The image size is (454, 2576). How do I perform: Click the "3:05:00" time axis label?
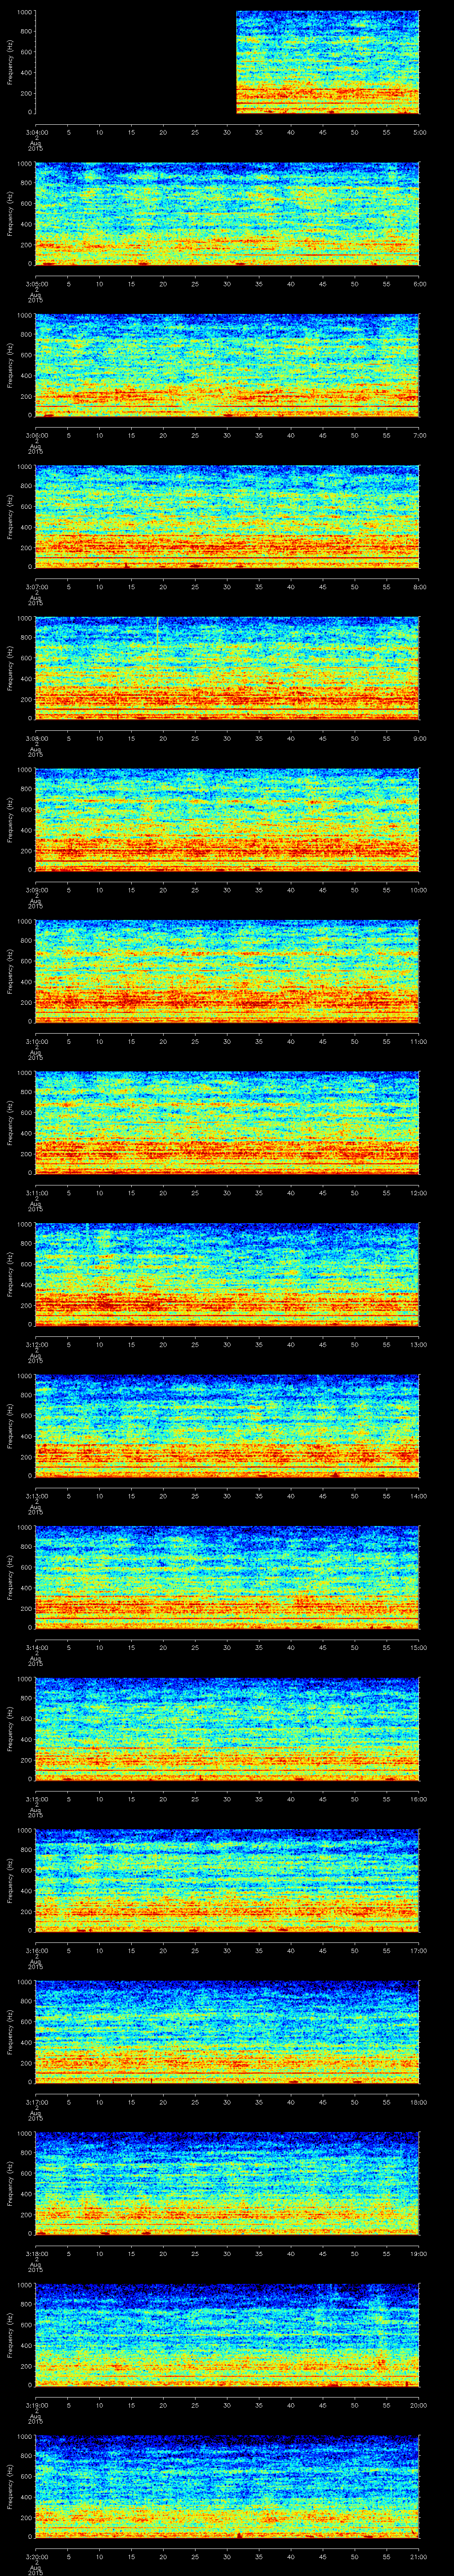37,284
